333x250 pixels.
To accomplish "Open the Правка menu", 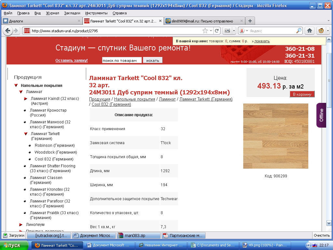I will click(x=23, y=13).
